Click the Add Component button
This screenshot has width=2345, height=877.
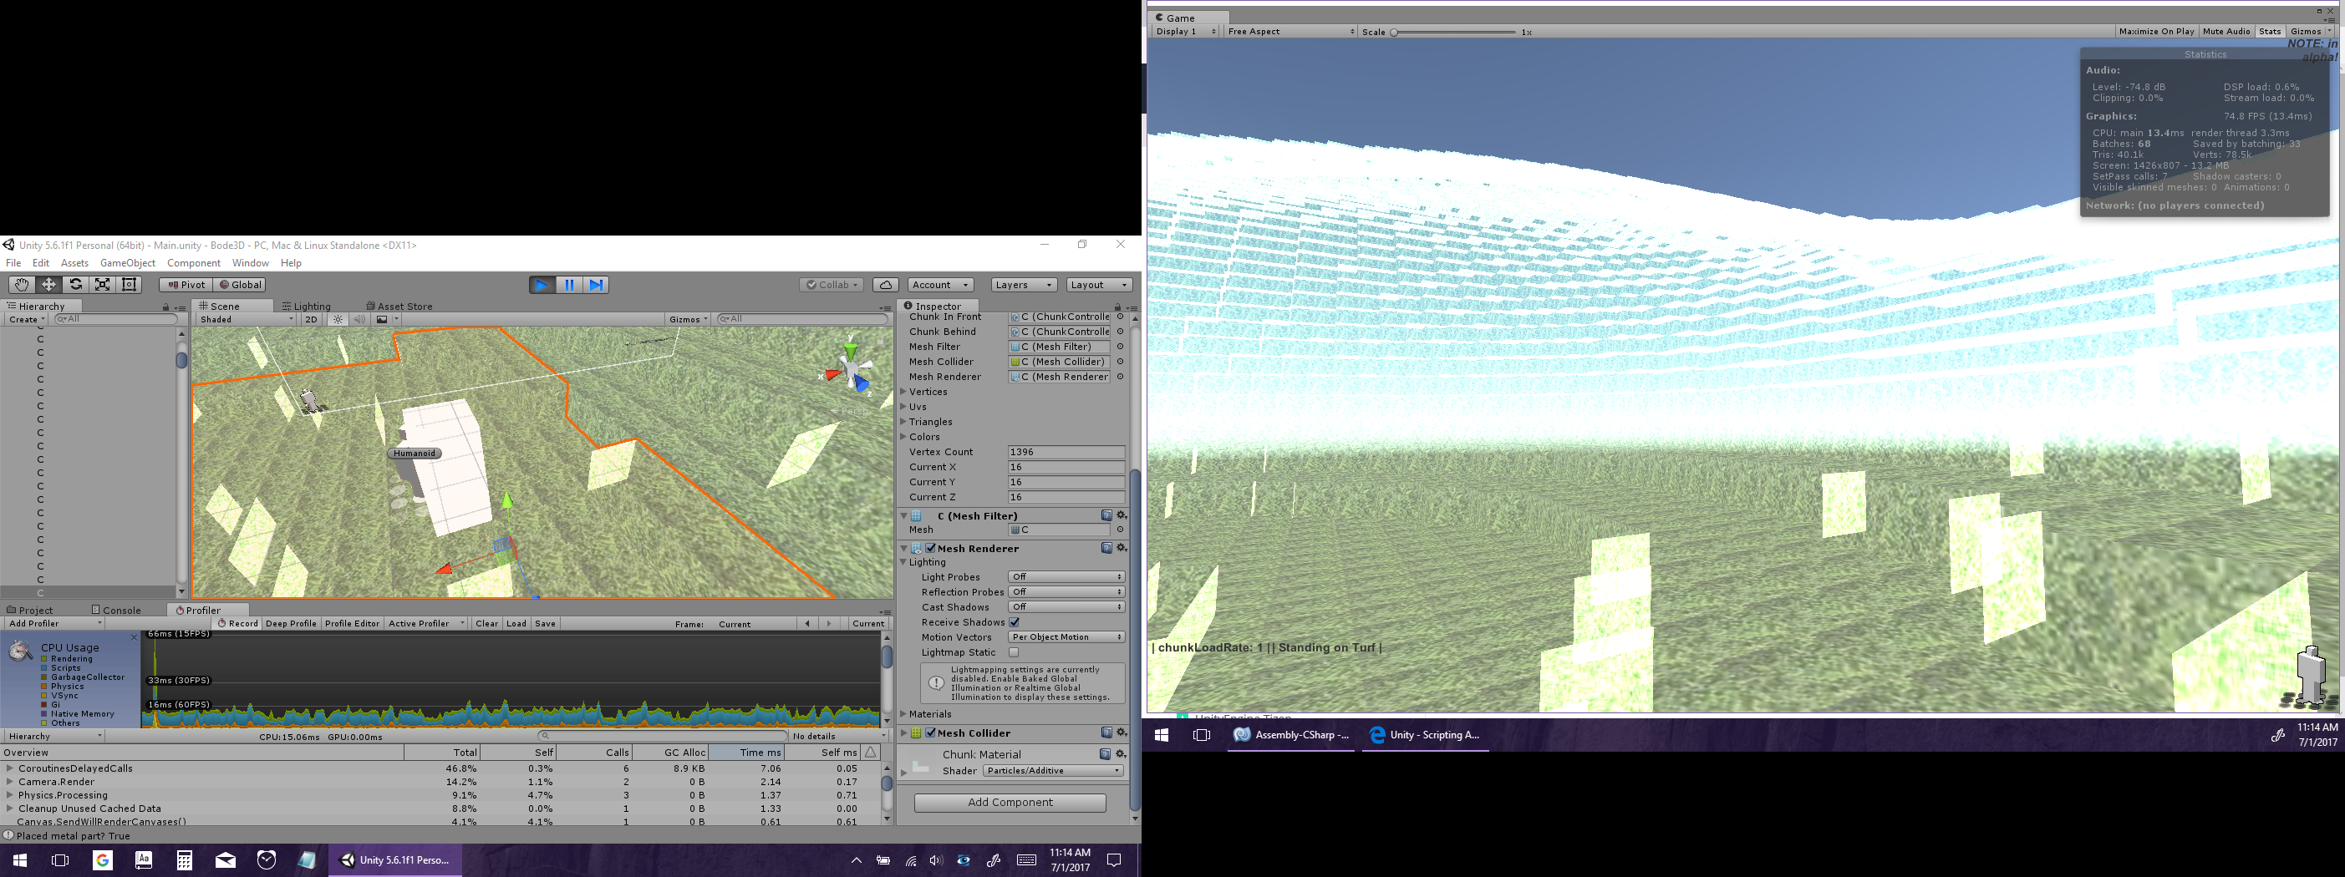point(1010,803)
